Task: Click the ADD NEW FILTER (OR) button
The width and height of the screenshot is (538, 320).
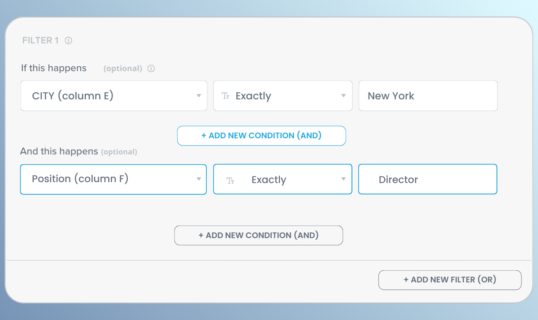Action: tap(450, 280)
